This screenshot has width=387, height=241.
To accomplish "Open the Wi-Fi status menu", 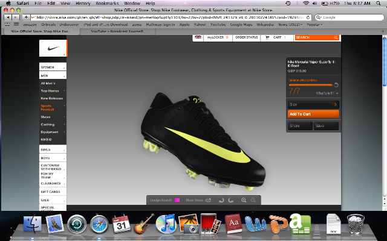I will point(306,3).
